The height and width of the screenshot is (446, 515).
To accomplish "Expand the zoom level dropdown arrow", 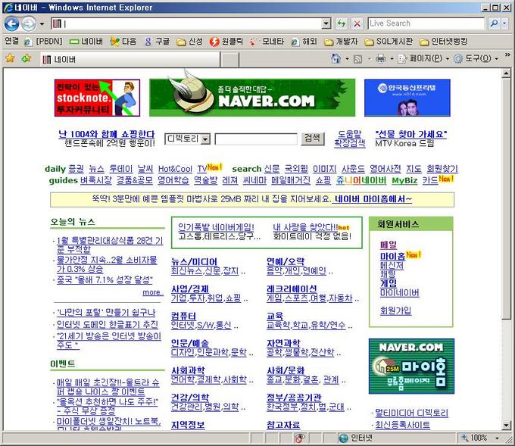I will [x=497, y=438].
